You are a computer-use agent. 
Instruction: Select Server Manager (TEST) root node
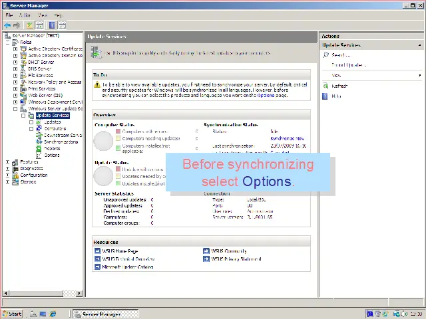click(x=35, y=35)
